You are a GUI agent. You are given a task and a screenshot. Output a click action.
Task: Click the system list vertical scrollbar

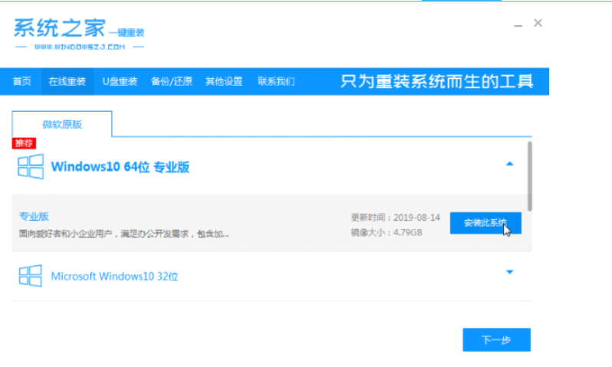click(x=529, y=176)
